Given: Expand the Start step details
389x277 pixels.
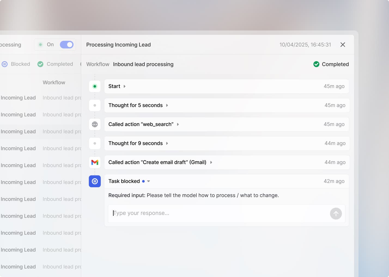Looking at the screenshot, I should coord(124,86).
